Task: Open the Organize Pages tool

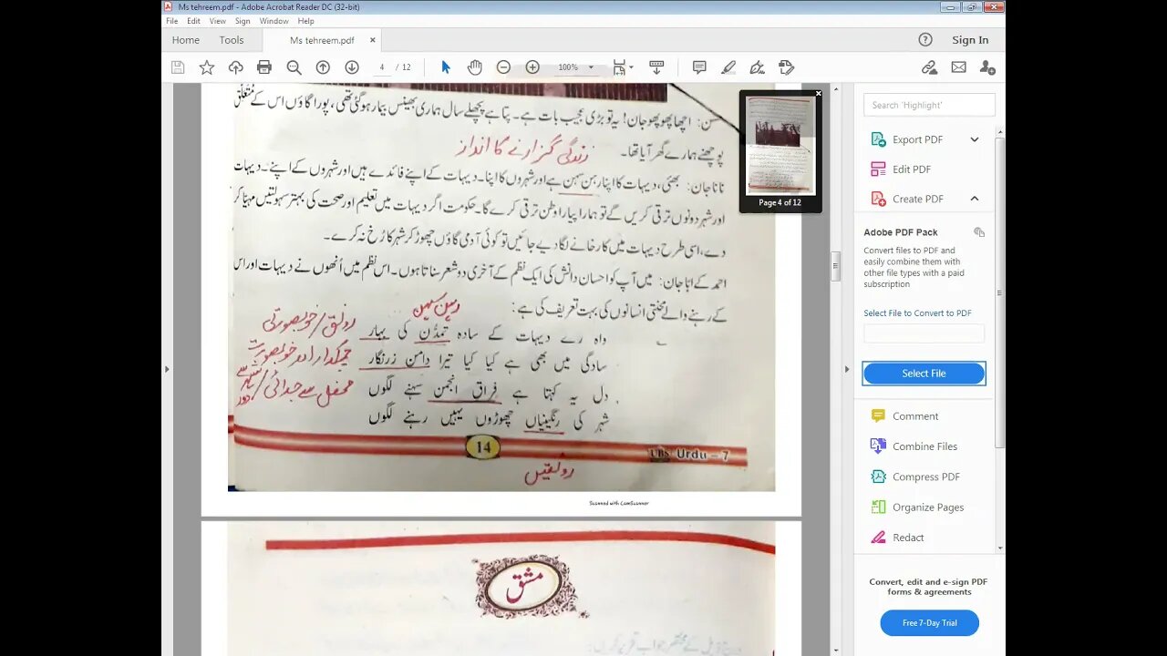Action: [x=927, y=507]
